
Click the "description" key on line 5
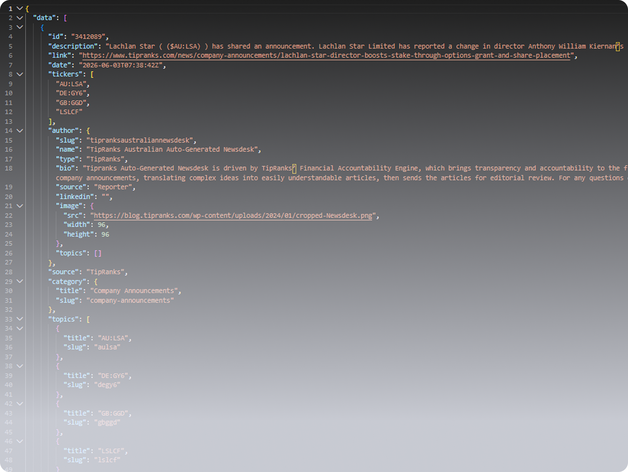click(73, 46)
